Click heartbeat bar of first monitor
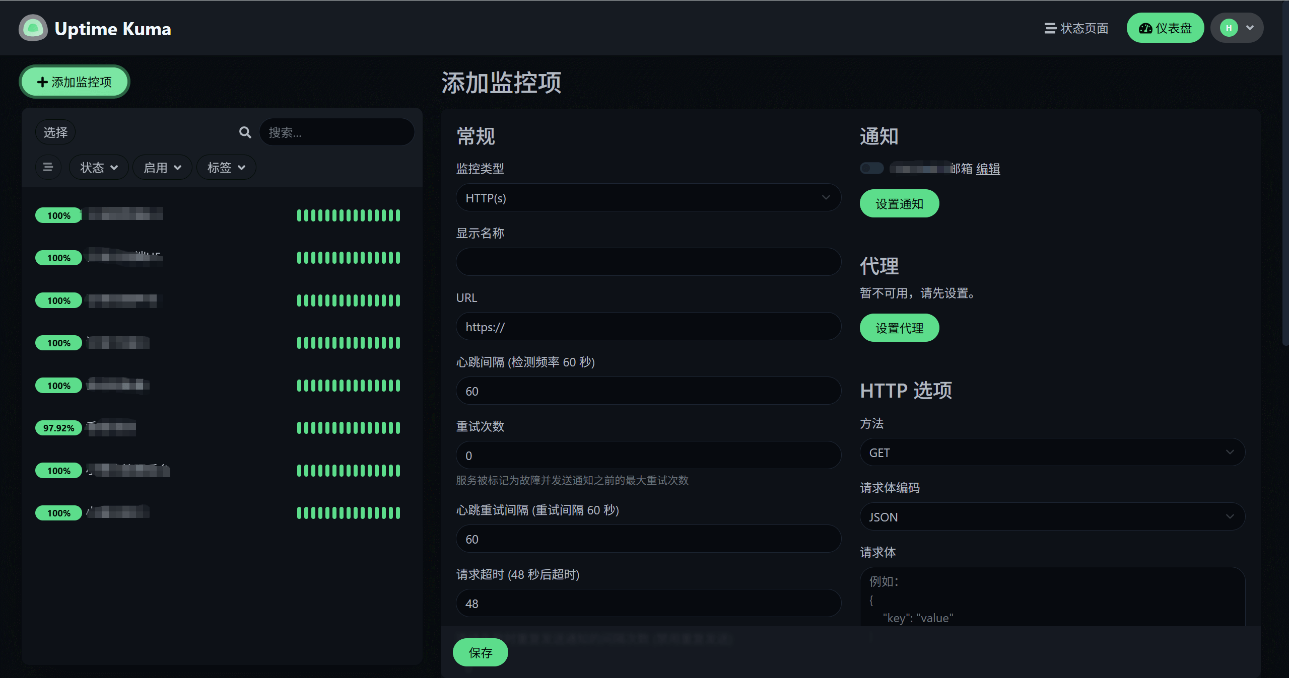Viewport: 1289px width, 678px height. click(348, 215)
